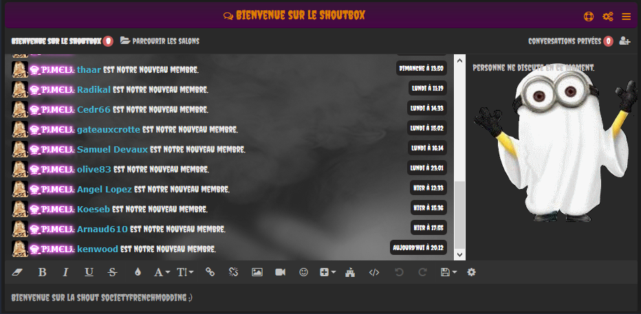Click the Lundi à 11:19 timestamp
The width and height of the screenshot is (641, 314).
(428, 88)
